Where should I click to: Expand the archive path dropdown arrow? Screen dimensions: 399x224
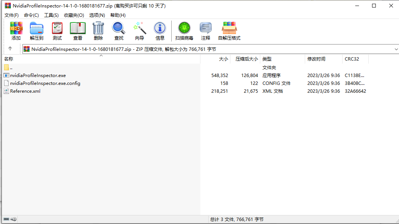click(396, 49)
